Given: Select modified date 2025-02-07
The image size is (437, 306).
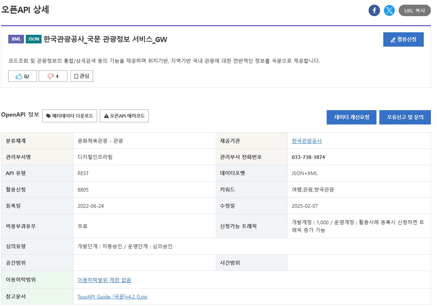Looking at the screenshot, I should (305, 206).
